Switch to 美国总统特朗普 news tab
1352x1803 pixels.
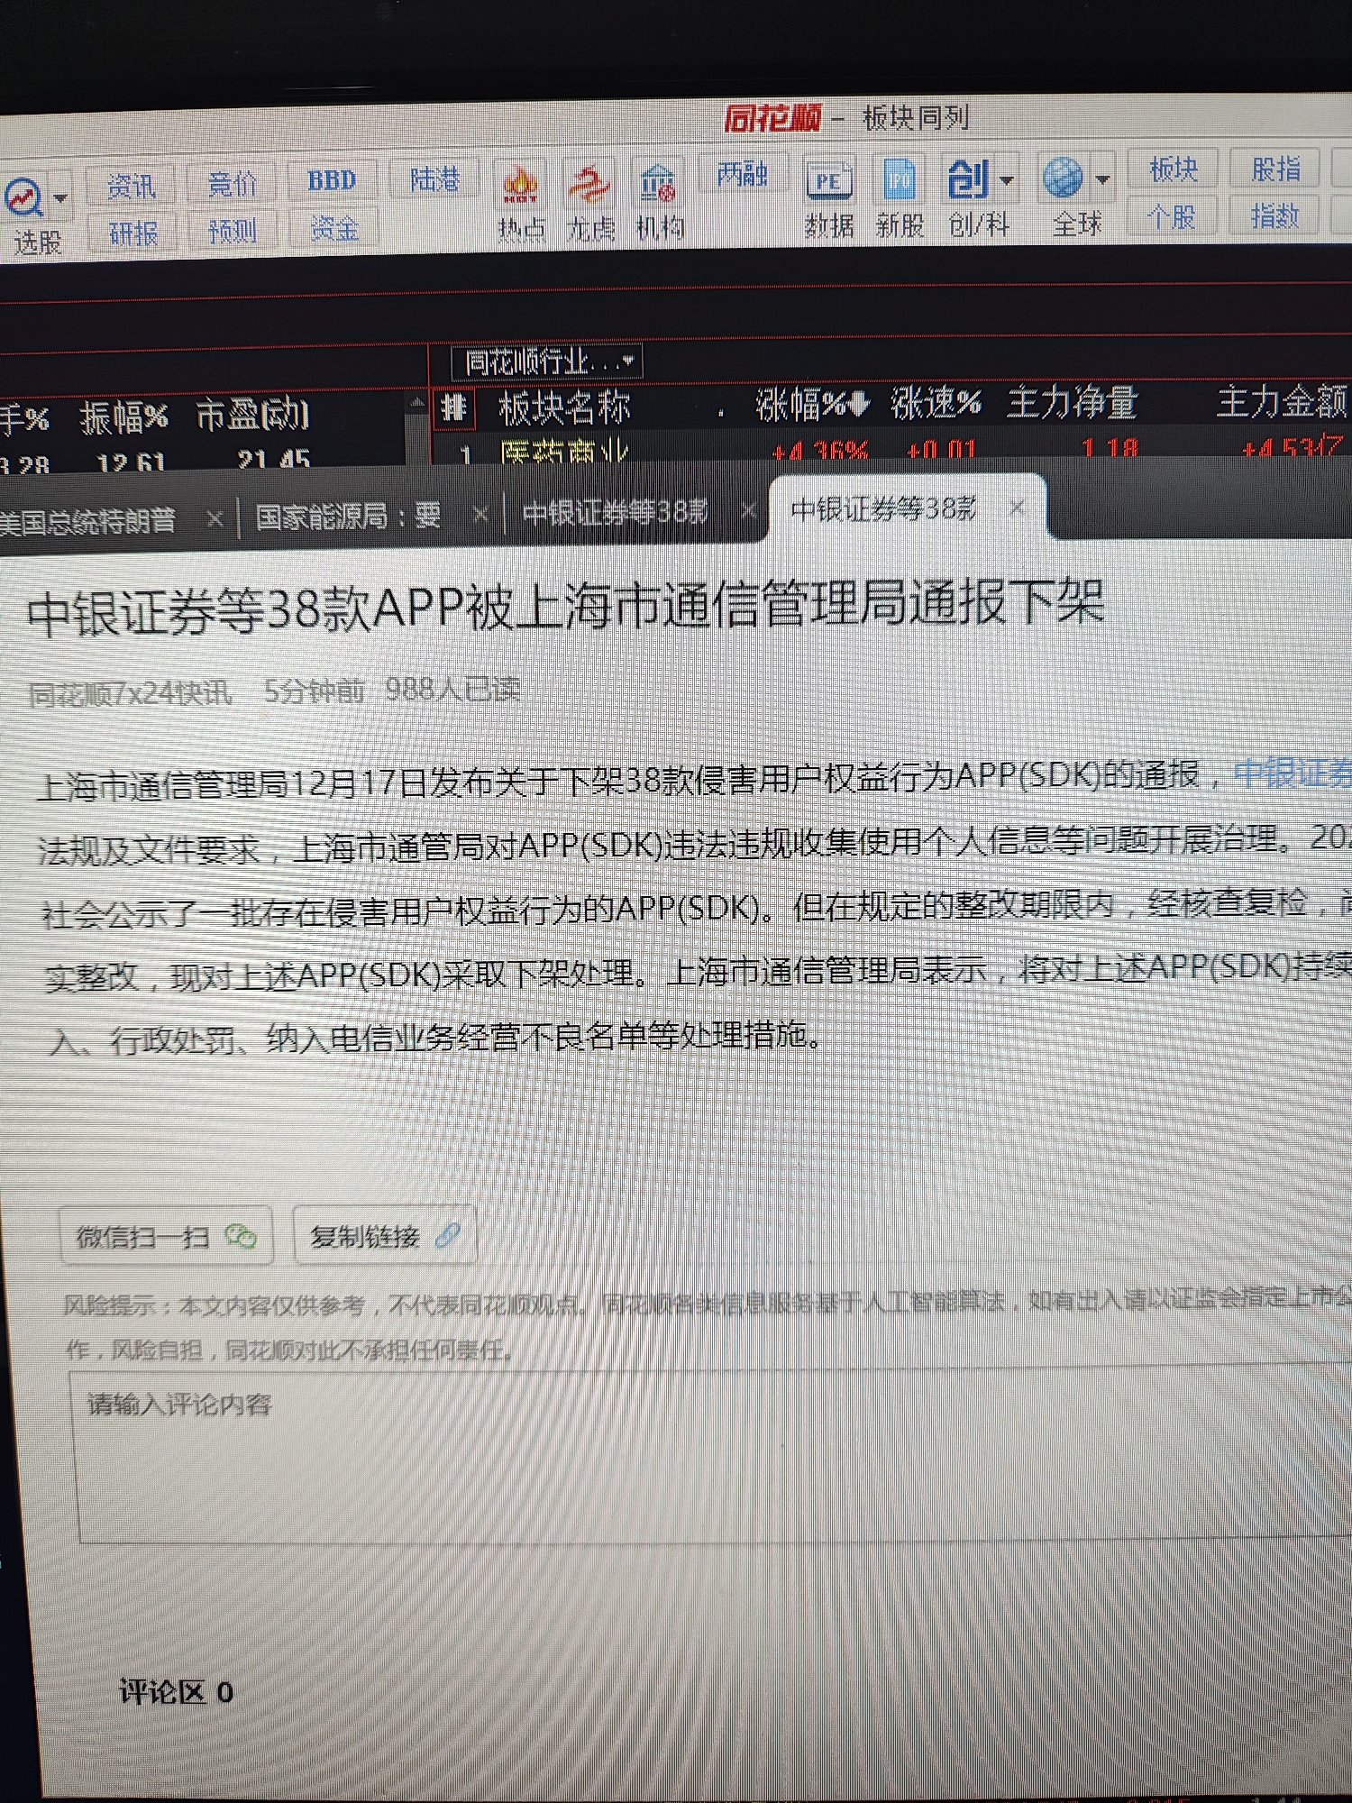click(87, 521)
